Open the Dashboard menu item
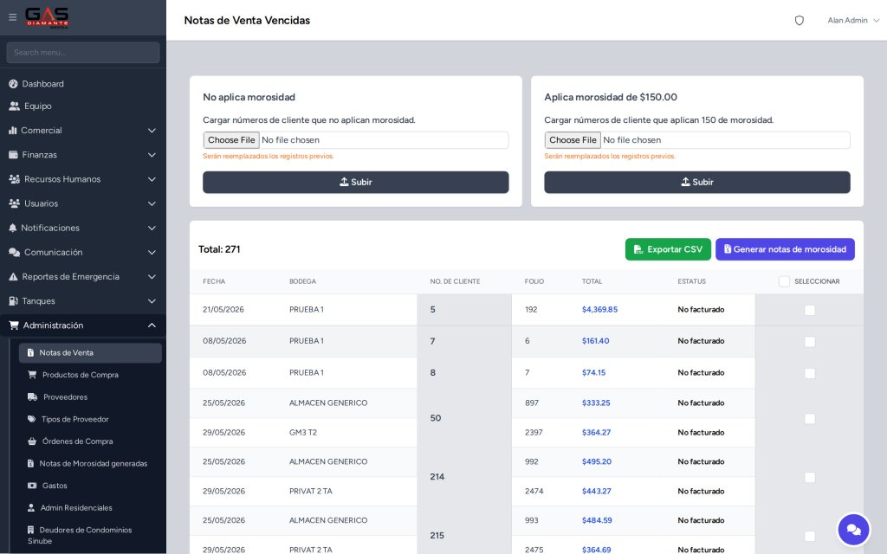This screenshot has height=554, width=887. (83, 84)
